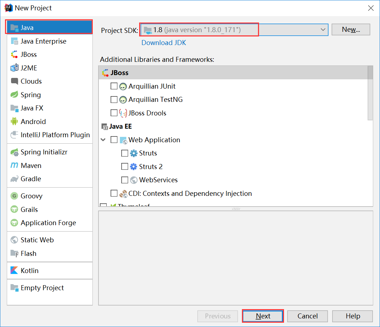This screenshot has width=380, height=327.
Task: Click the CDI beans icon
Action: click(123, 193)
